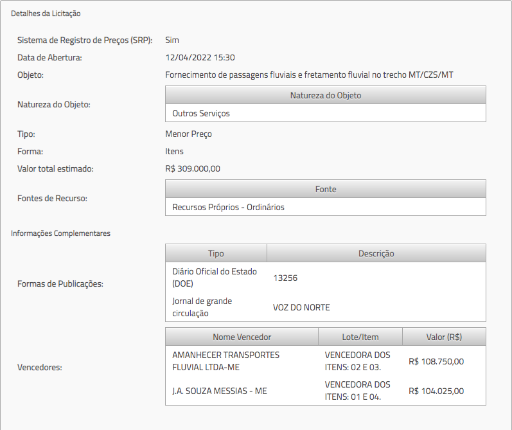The width and height of the screenshot is (512, 430).
Task: Click the Fonte table header
Action: click(325, 189)
